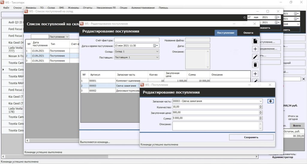Switch to the Оплата tab
The image size is (307, 164).
(x=248, y=33)
